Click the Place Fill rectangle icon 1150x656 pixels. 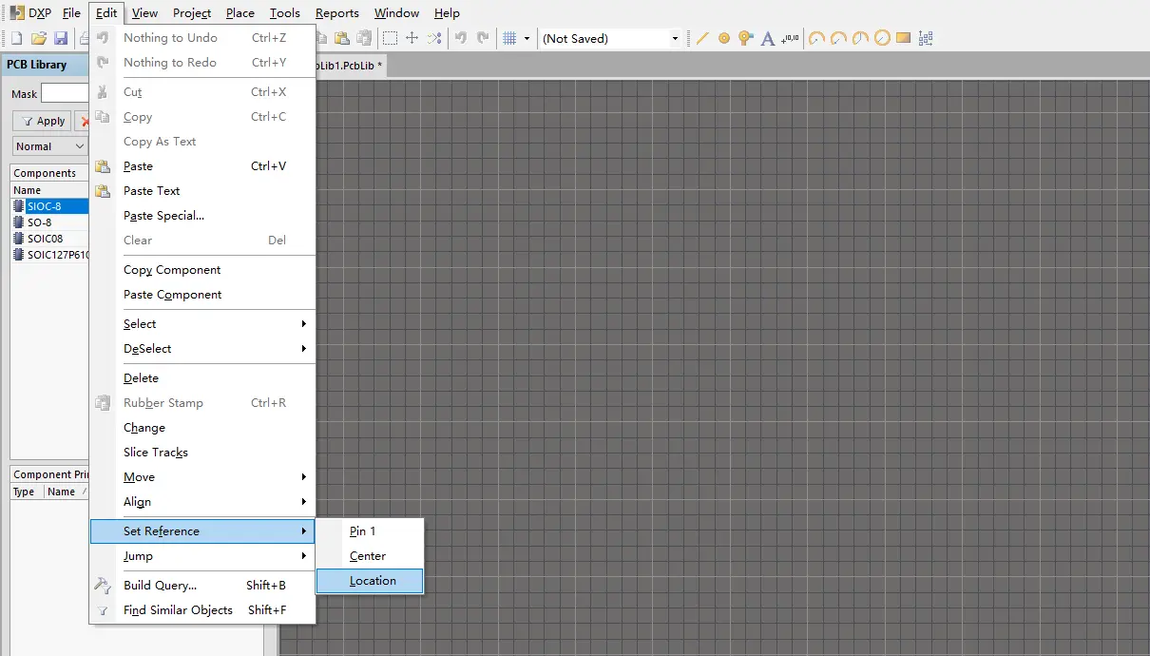[903, 39]
